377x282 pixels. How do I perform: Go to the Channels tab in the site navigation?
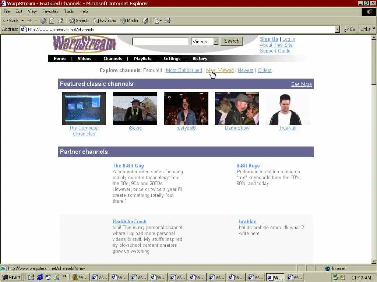[113, 58]
